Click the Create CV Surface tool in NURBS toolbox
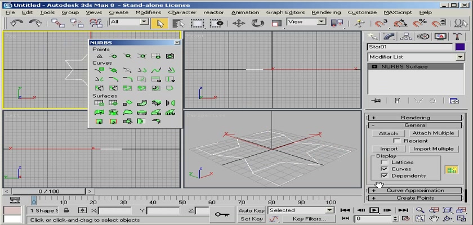 click(99, 103)
